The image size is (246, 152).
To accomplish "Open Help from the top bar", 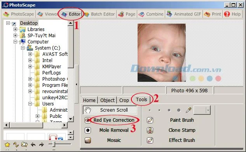I will click(x=232, y=14).
